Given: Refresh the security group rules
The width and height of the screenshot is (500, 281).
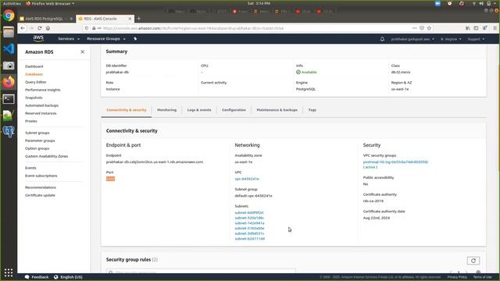Looking at the screenshot, I should pyautogui.click(x=473, y=261).
